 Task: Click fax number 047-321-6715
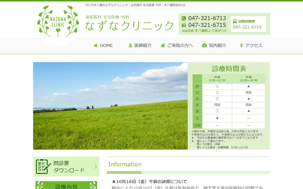click(x=207, y=25)
